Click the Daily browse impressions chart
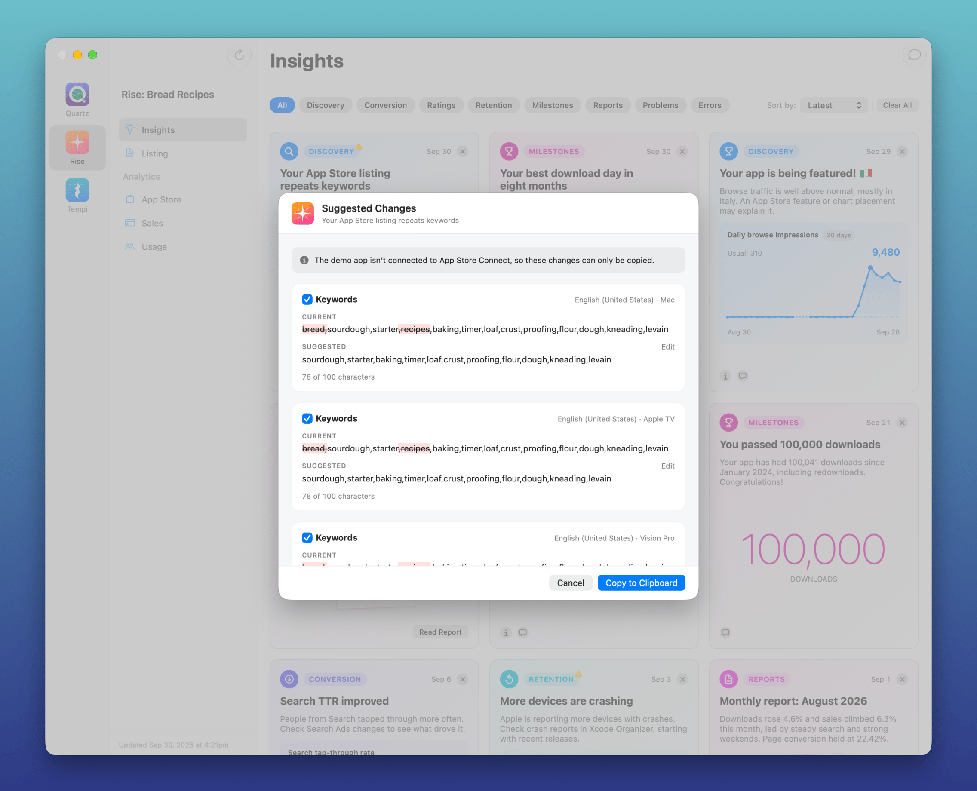Image resolution: width=977 pixels, height=791 pixels. coord(814,283)
